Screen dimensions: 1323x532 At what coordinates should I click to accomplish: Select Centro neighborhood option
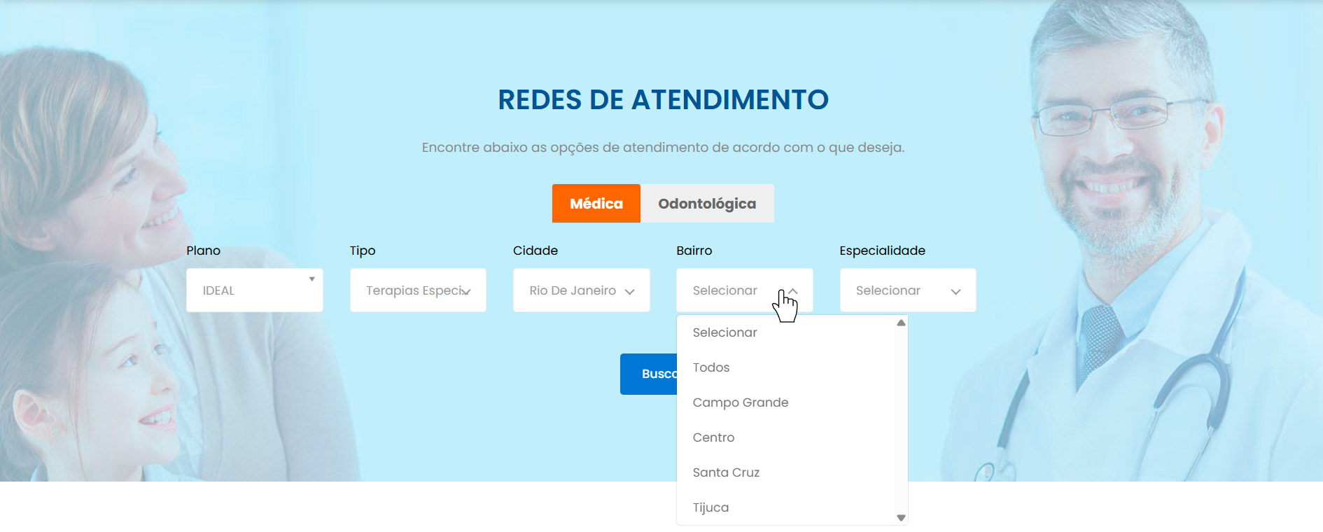(787, 437)
